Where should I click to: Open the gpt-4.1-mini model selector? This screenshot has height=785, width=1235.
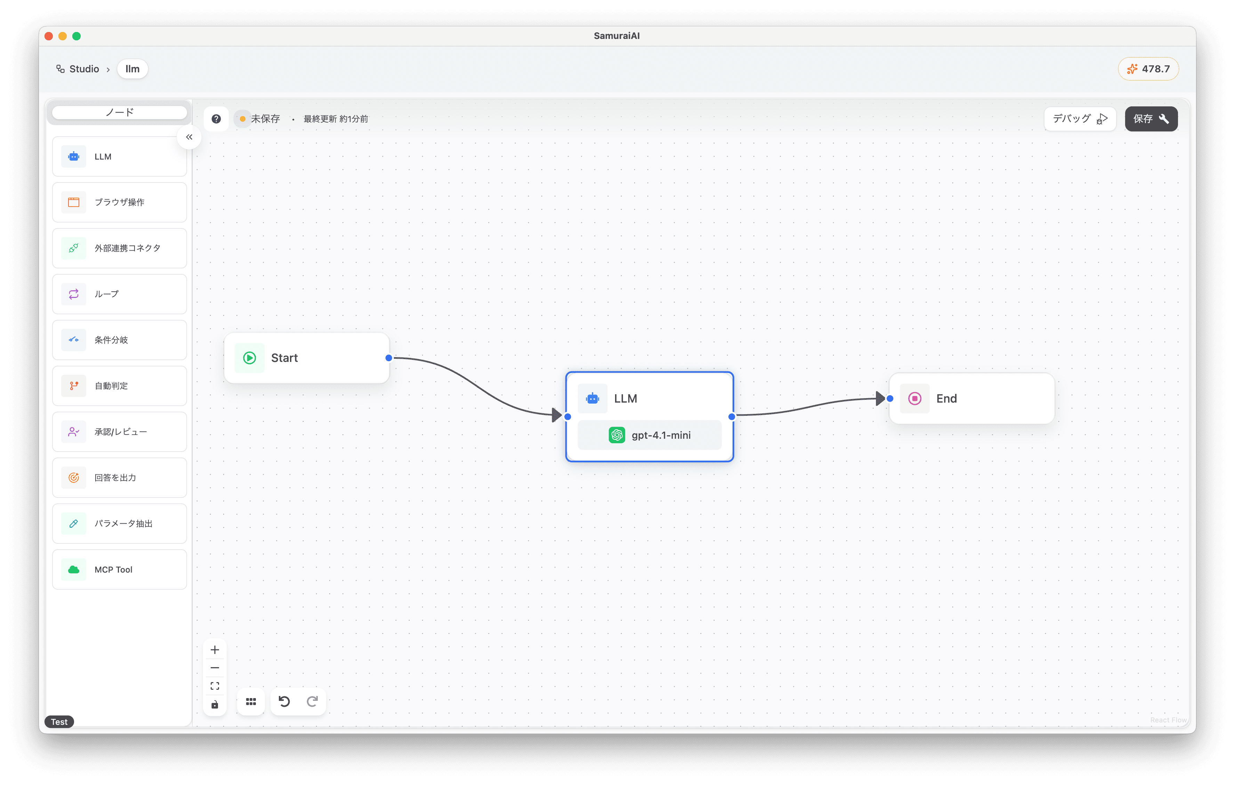point(649,435)
